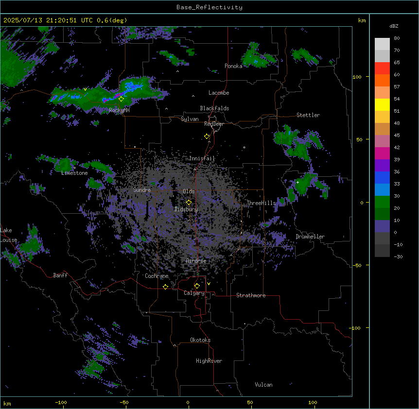Click the Cochrane city label

157,276
